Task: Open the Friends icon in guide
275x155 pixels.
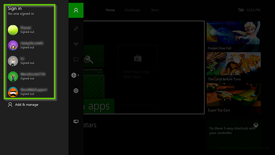Action: pyautogui.click(x=76, y=28)
